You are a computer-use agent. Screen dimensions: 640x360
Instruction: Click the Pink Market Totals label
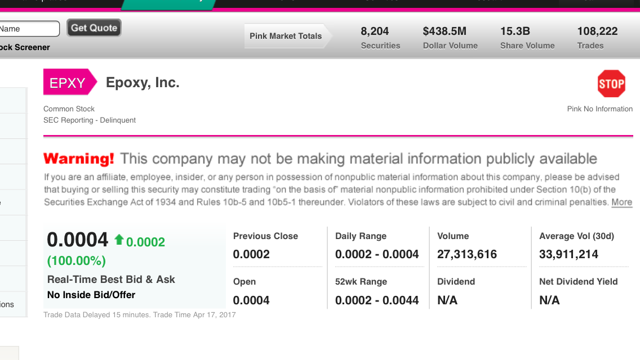(286, 36)
